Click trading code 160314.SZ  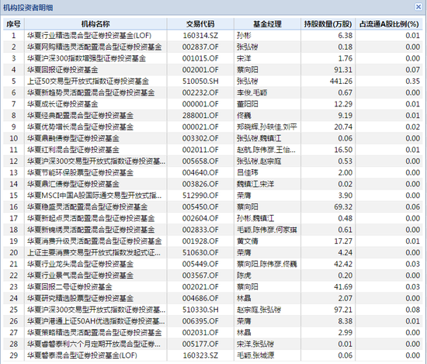tap(200, 36)
